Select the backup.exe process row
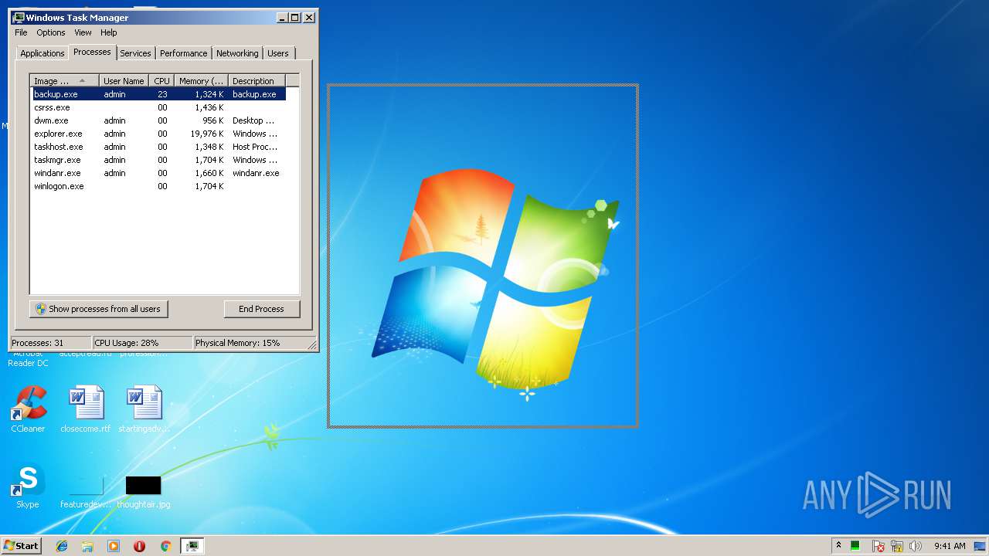Image resolution: width=989 pixels, height=556 pixels. [159, 94]
